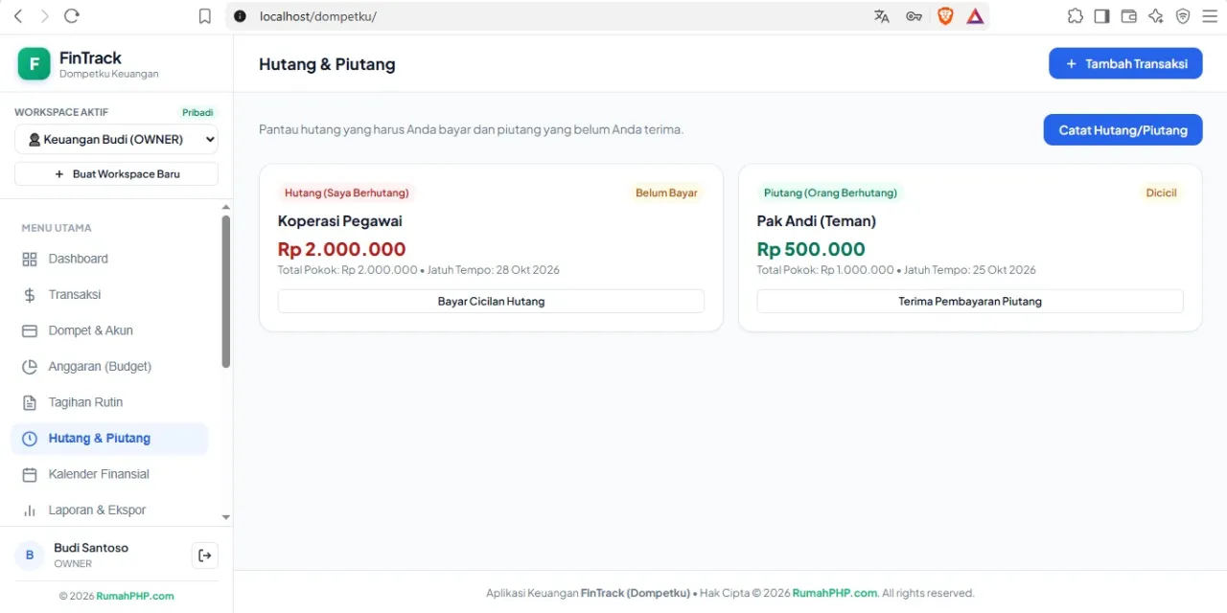
Task: Open Laporan & Ekspor in the sidebar
Action: tap(109, 511)
